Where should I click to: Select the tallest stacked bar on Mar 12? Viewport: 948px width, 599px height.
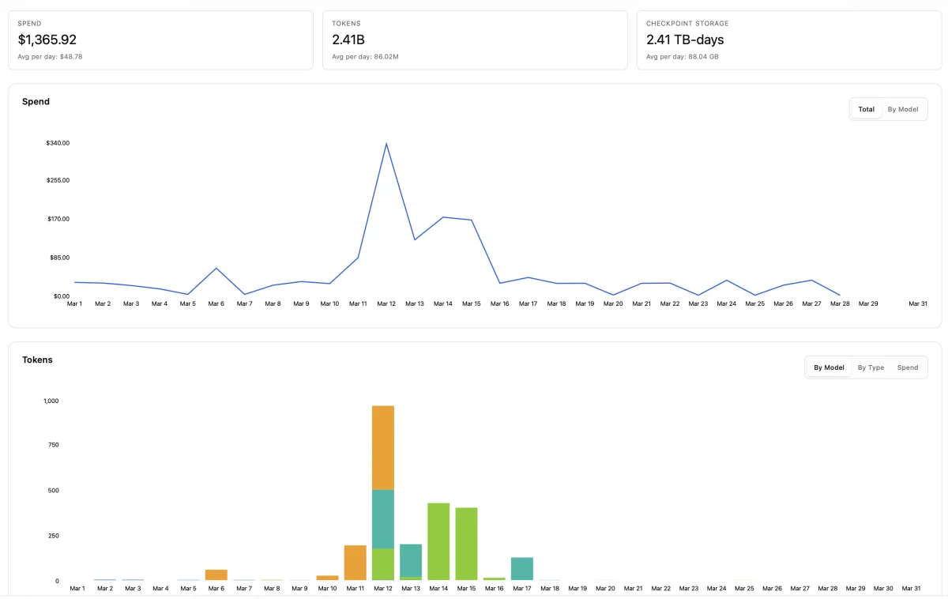pos(385,490)
